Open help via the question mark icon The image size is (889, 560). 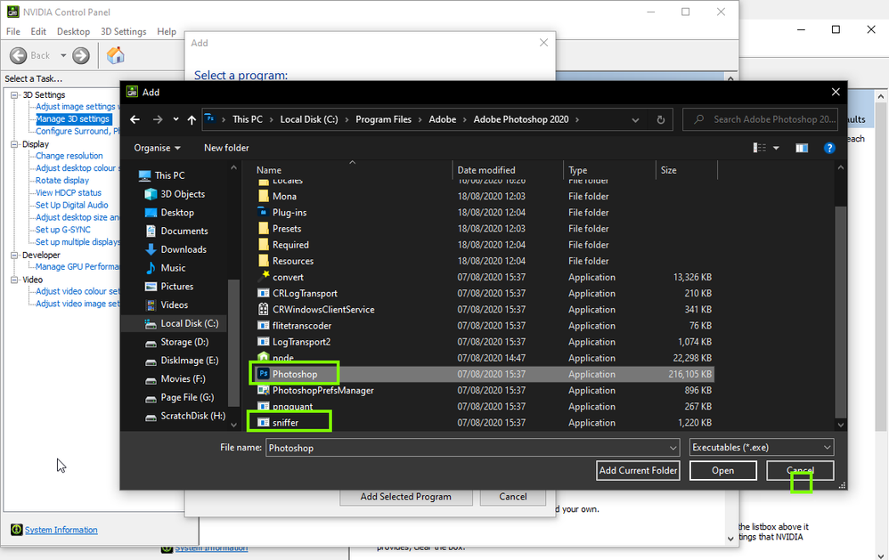click(x=829, y=148)
